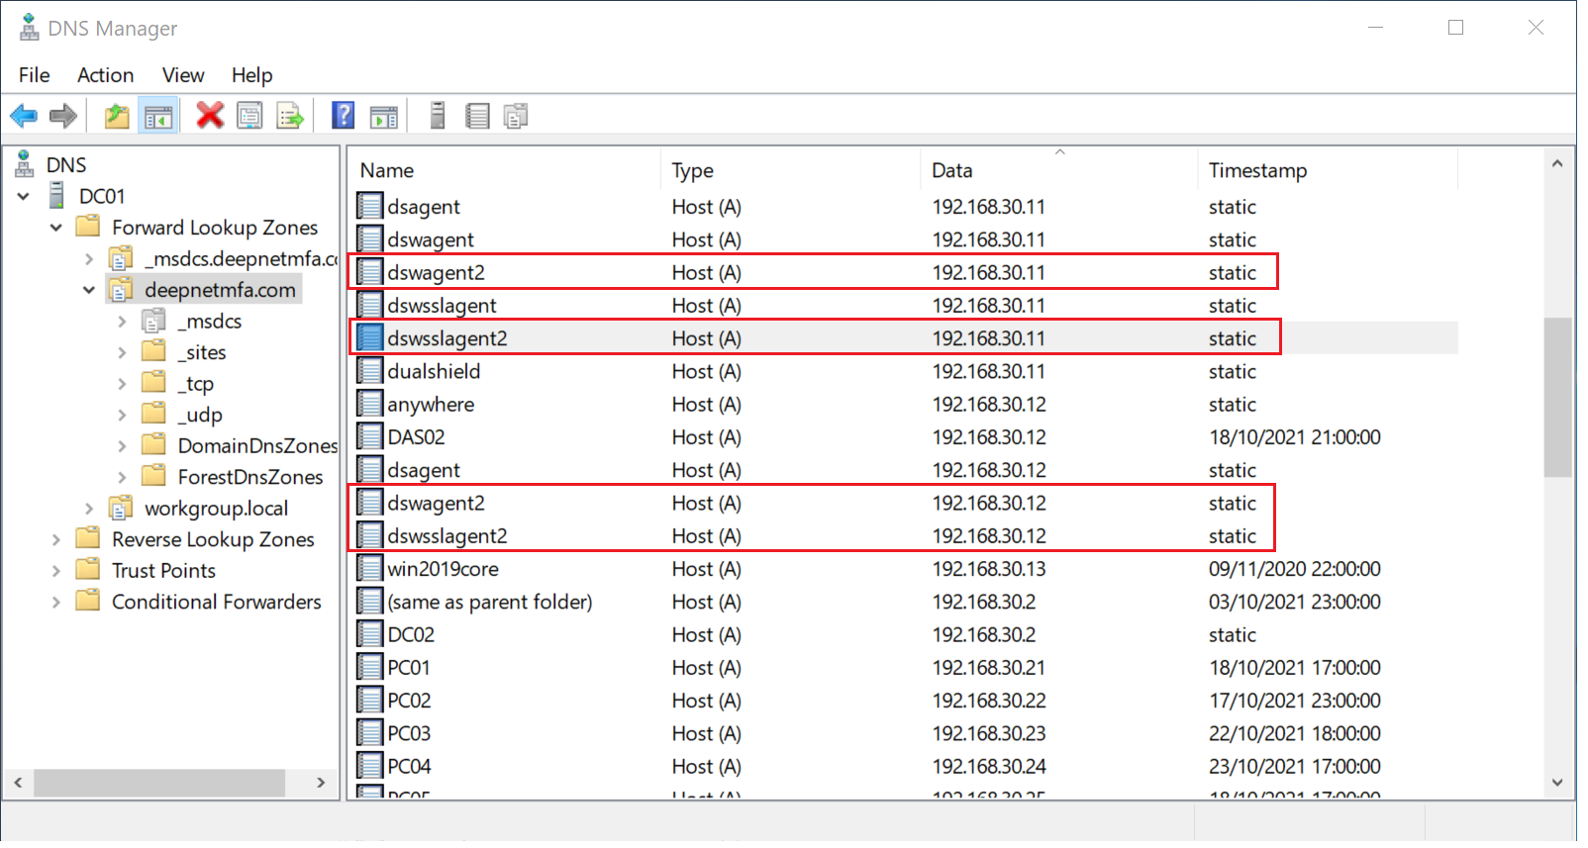Viewport: 1588px width, 848px height.
Task: Expand the Reverse Lookup Zones folder
Action: click(x=56, y=540)
